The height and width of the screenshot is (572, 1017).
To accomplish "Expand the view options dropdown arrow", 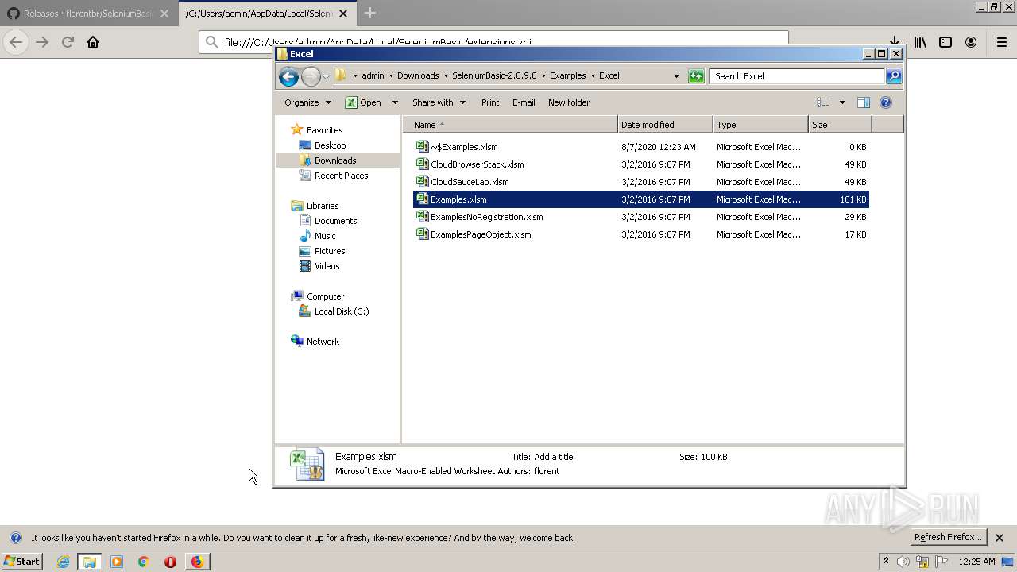I will pyautogui.click(x=842, y=102).
